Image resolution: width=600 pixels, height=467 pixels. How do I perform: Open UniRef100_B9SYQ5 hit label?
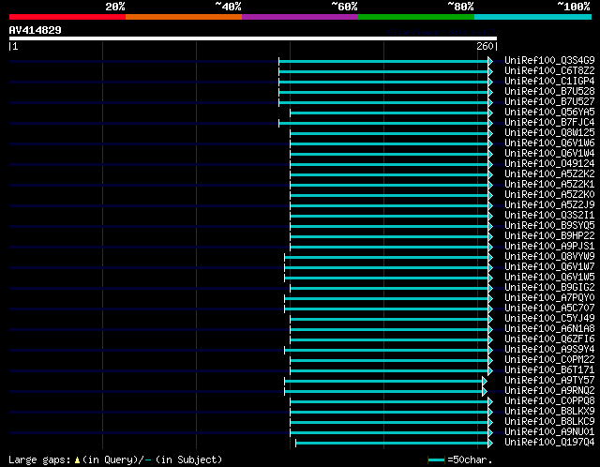coord(549,225)
